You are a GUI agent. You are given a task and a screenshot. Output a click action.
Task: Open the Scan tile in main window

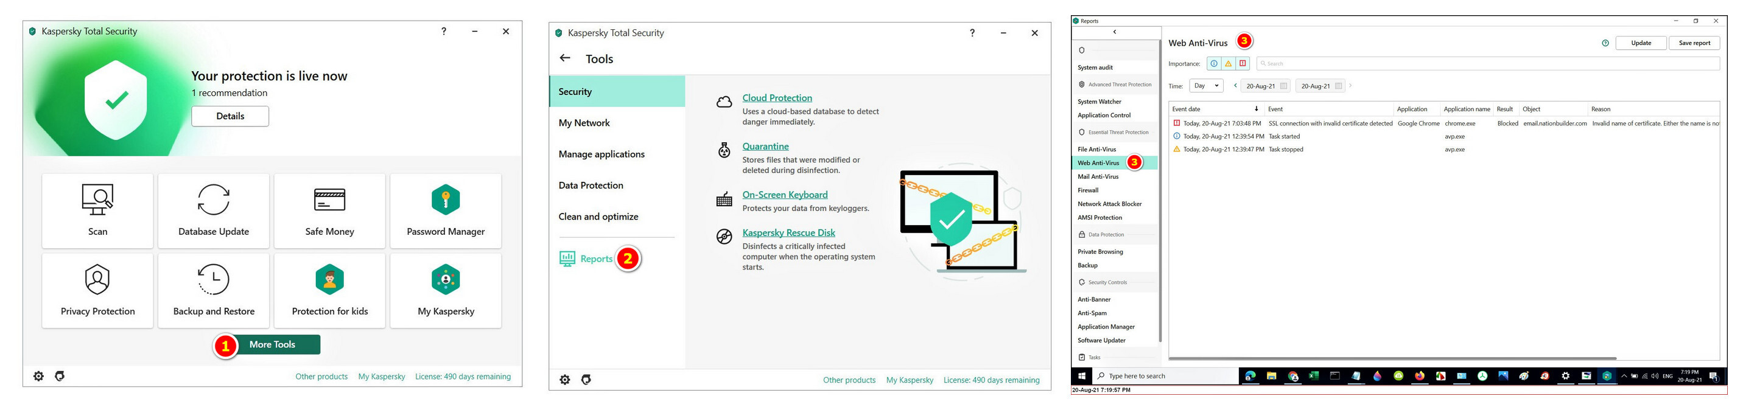coord(97,210)
